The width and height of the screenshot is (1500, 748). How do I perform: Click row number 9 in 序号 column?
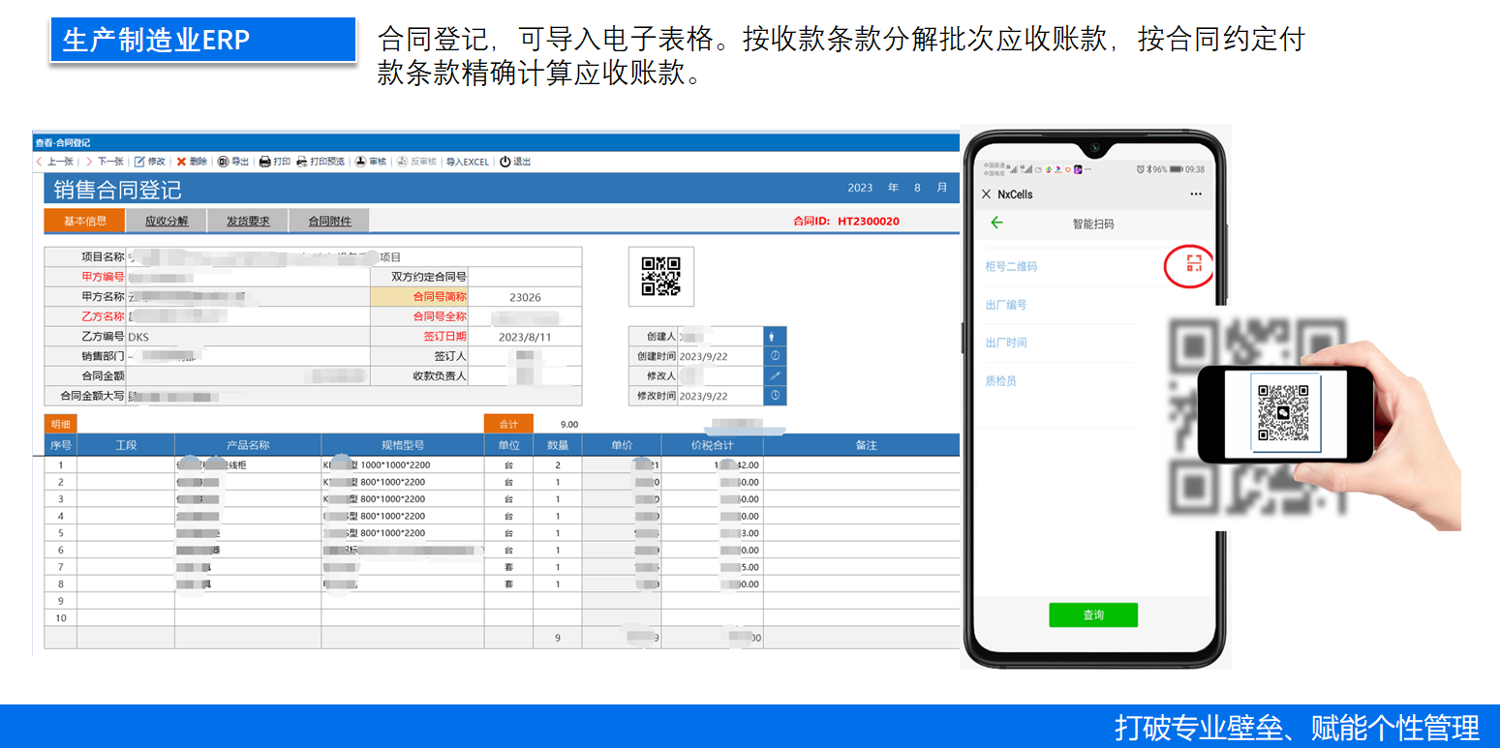coord(61,601)
